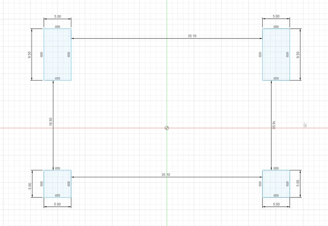Click the bottom-edge constraint glyph of the upper-right rectangle
The image size is (328, 226).
276,78
